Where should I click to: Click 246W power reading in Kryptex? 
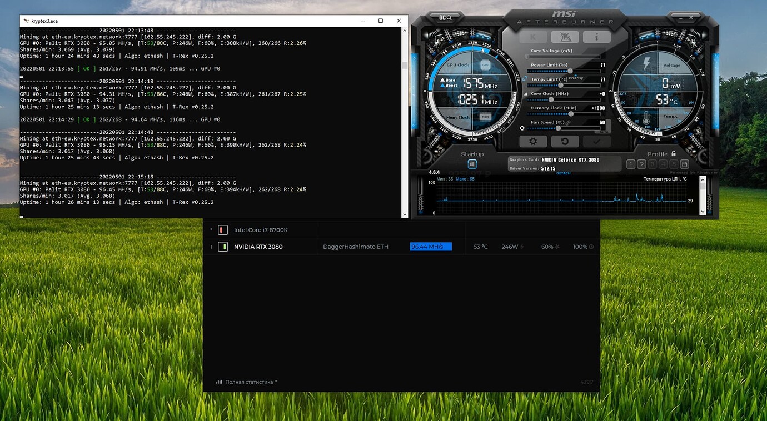[510, 247]
